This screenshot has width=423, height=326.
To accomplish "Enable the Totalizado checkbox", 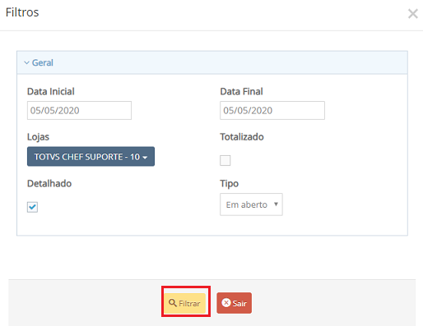I will coord(225,160).
